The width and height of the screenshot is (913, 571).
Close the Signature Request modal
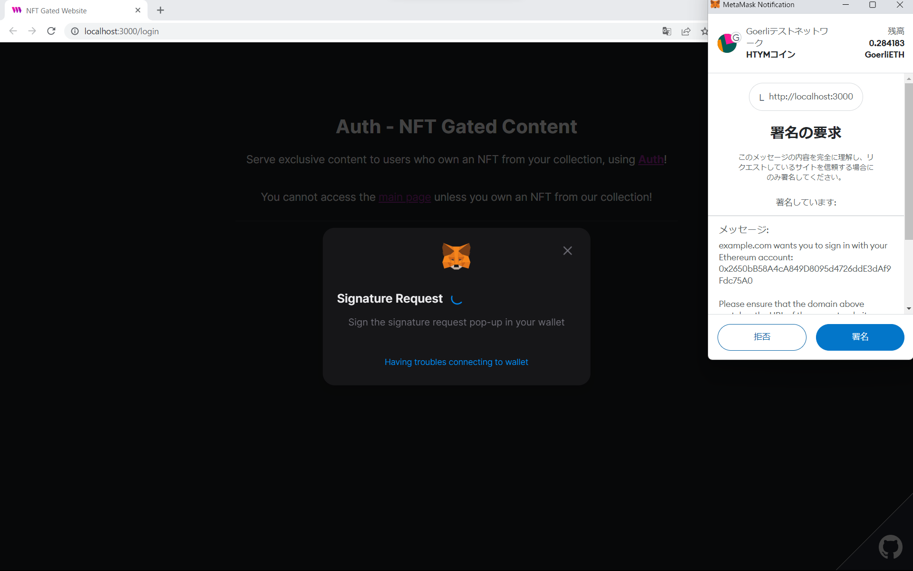click(x=567, y=251)
